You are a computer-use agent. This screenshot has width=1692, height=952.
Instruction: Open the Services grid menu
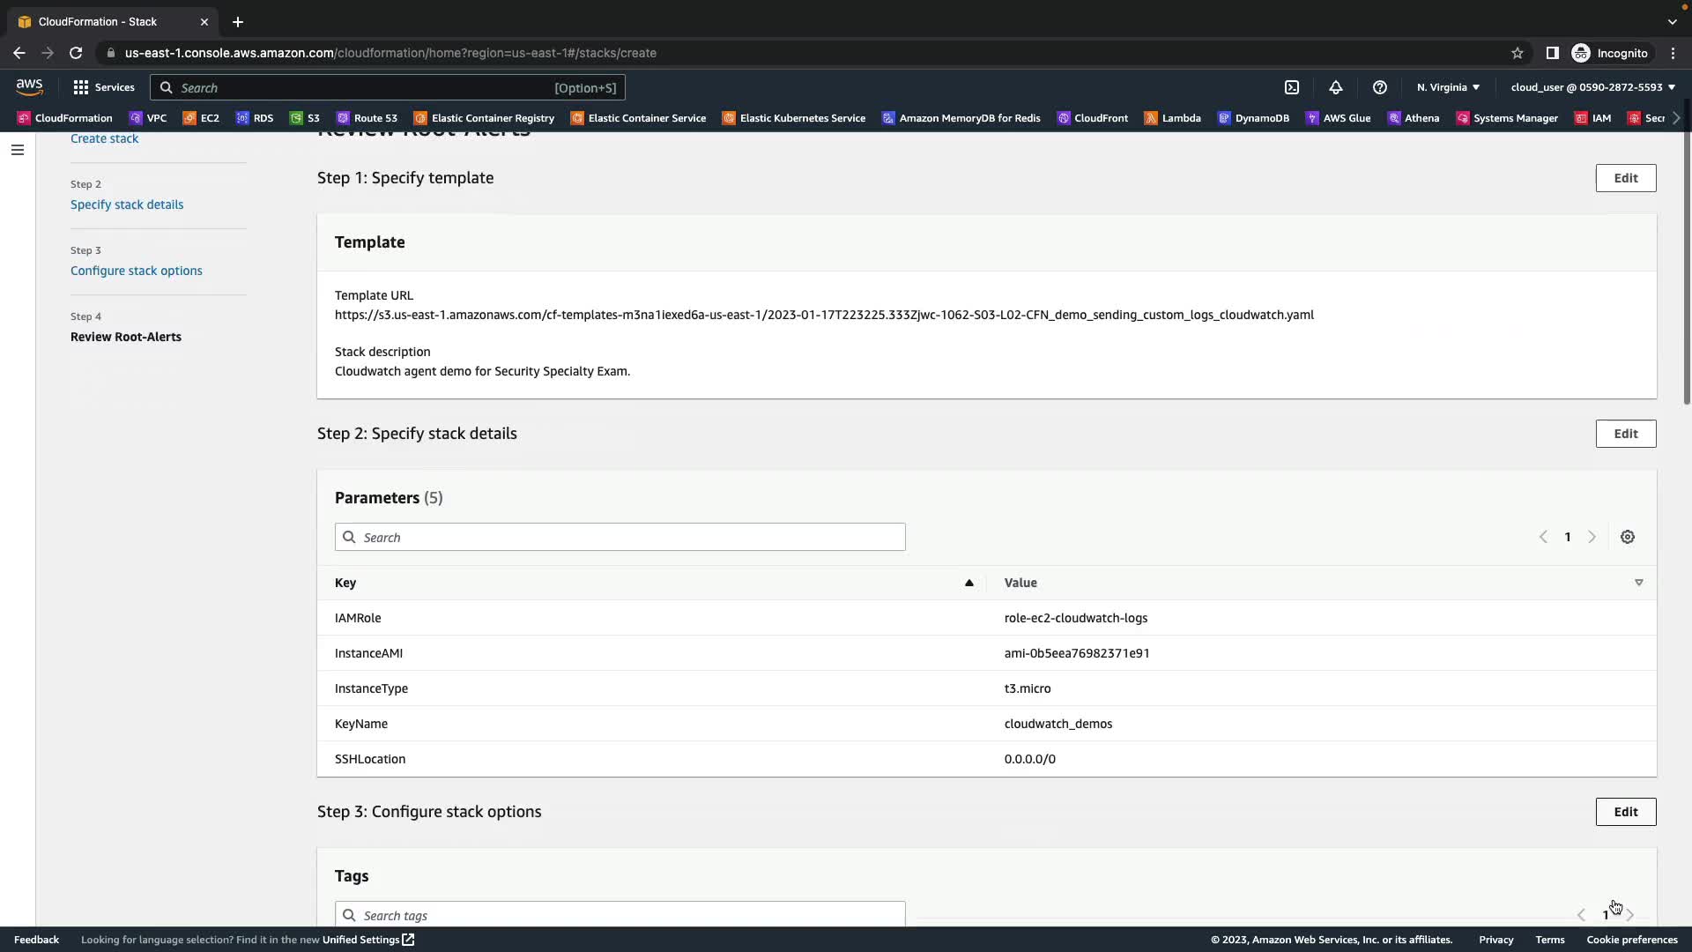(104, 87)
